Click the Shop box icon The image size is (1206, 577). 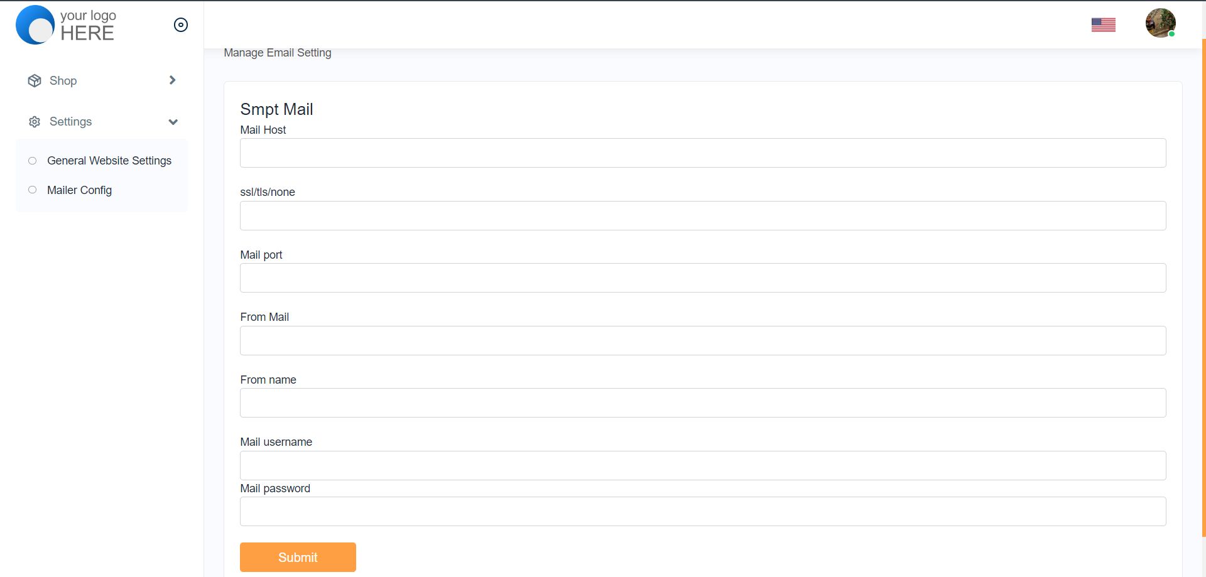pyautogui.click(x=35, y=81)
